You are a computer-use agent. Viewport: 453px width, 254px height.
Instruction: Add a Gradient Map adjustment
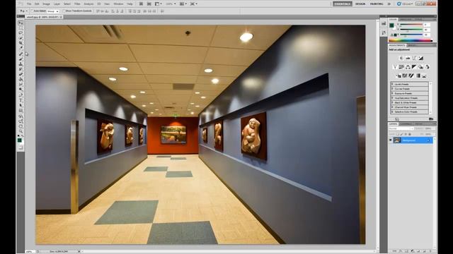[x=418, y=75]
